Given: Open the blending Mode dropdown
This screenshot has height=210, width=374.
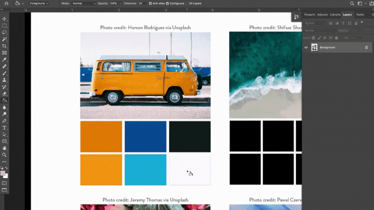Looking at the screenshot, I should [84, 3].
